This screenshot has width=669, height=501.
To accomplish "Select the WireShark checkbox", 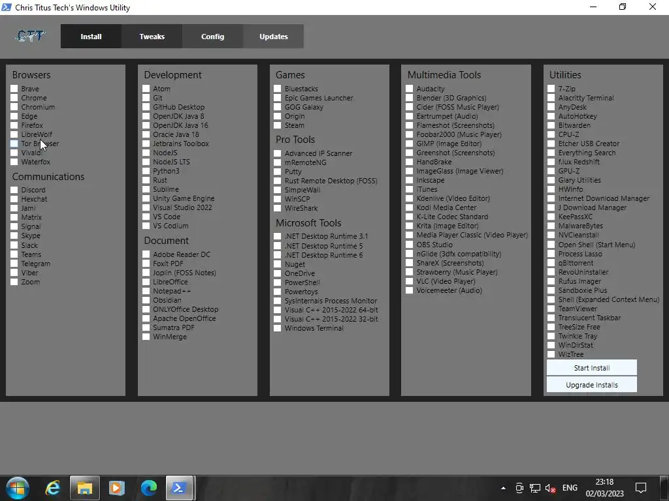I will (x=277, y=208).
